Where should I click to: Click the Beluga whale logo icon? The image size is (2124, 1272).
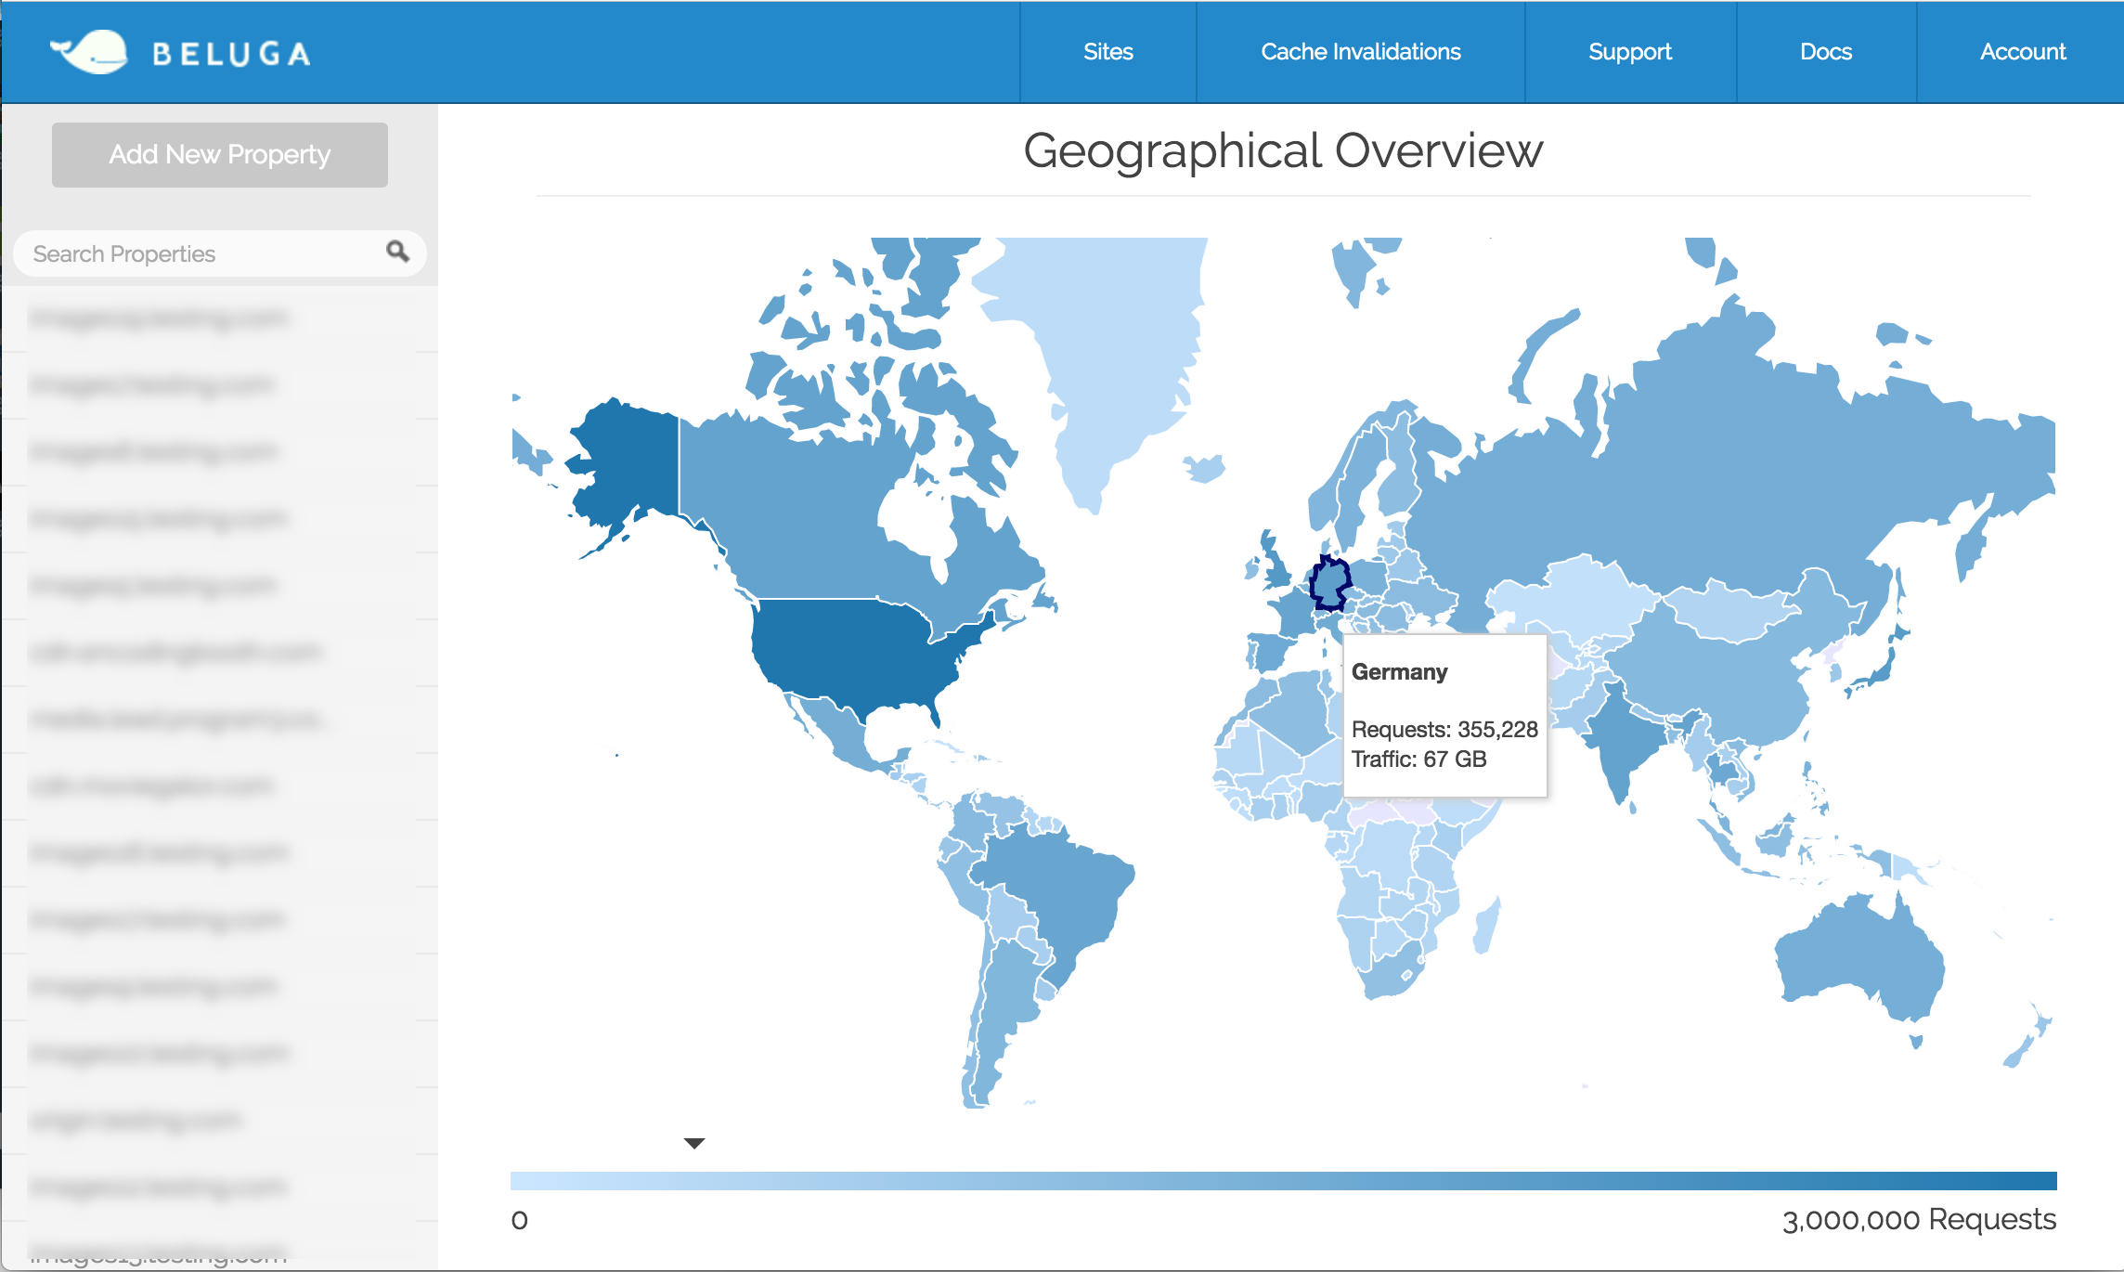pyautogui.click(x=90, y=52)
